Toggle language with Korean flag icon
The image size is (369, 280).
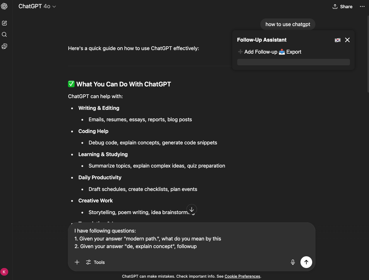pyautogui.click(x=337, y=40)
